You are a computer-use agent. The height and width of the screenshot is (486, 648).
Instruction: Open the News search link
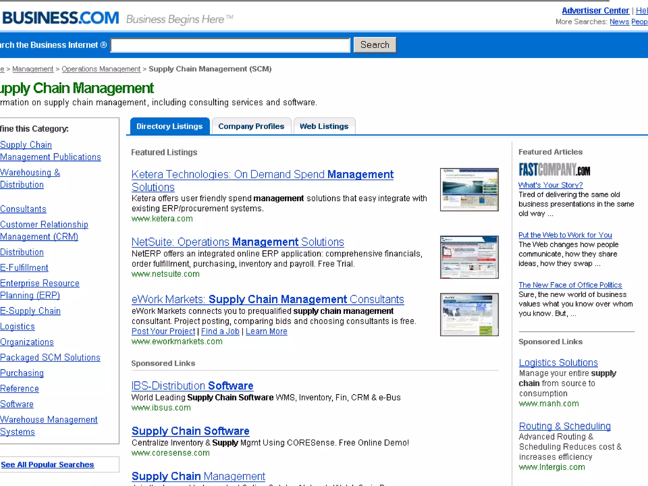(x=619, y=22)
